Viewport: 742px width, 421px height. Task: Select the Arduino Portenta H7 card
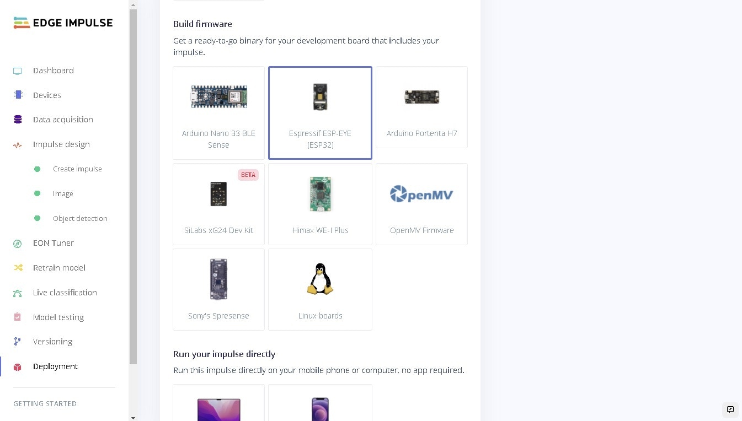tap(421, 107)
